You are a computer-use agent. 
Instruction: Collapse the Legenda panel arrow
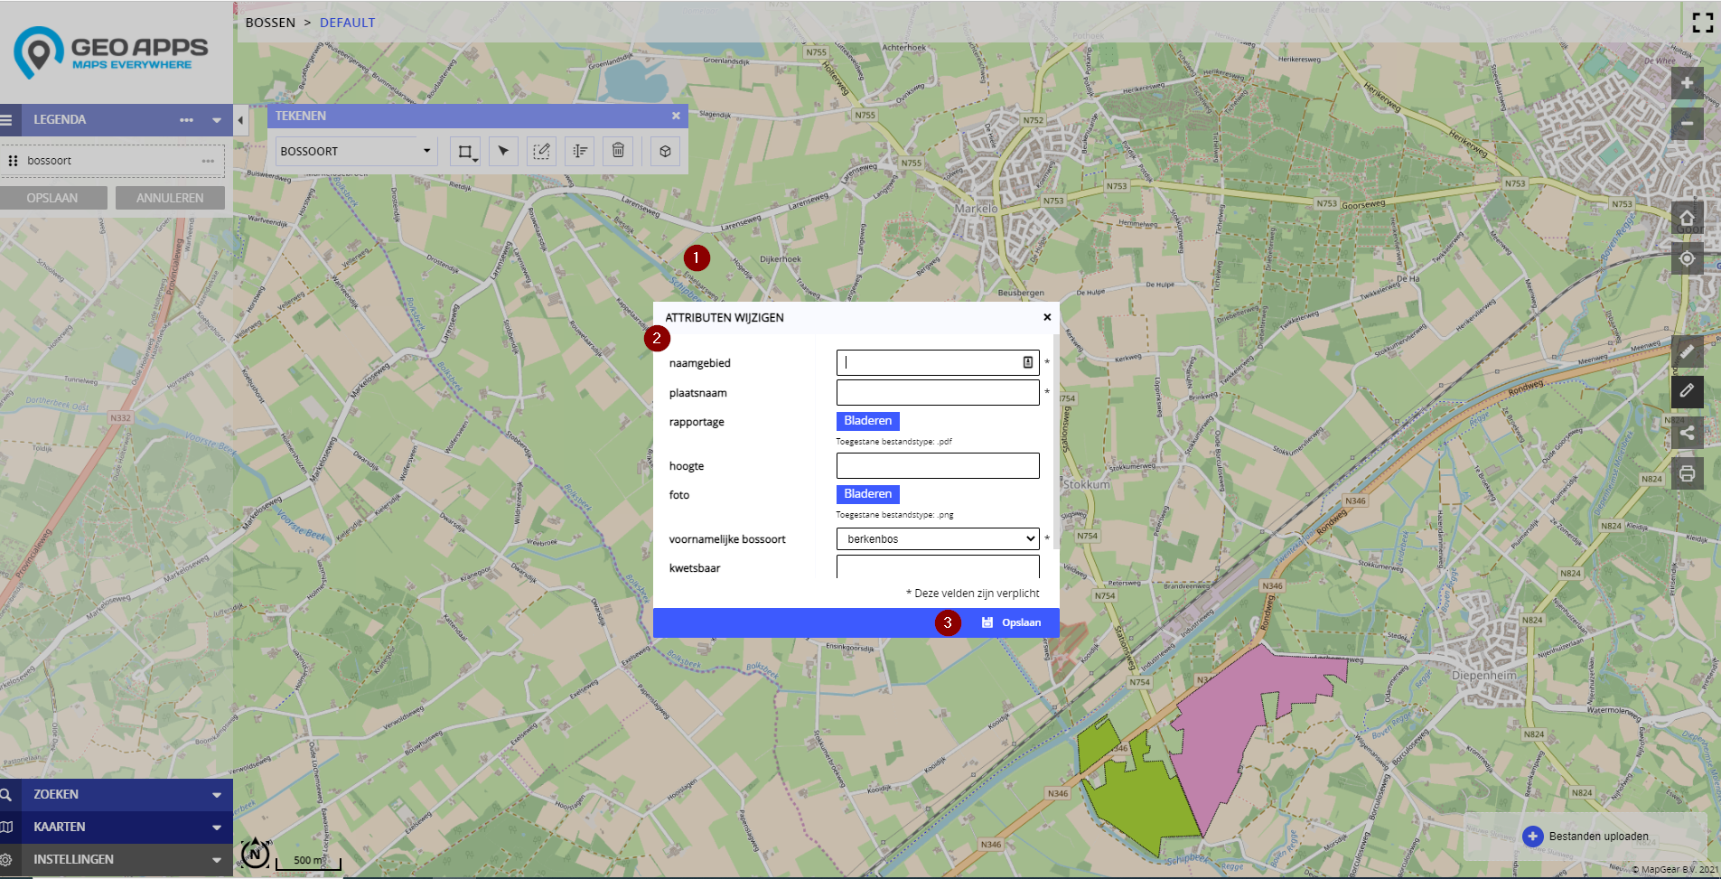[x=217, y=120]
